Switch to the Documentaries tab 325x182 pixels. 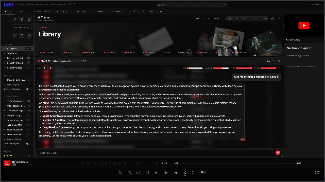[x=42, y=11]
